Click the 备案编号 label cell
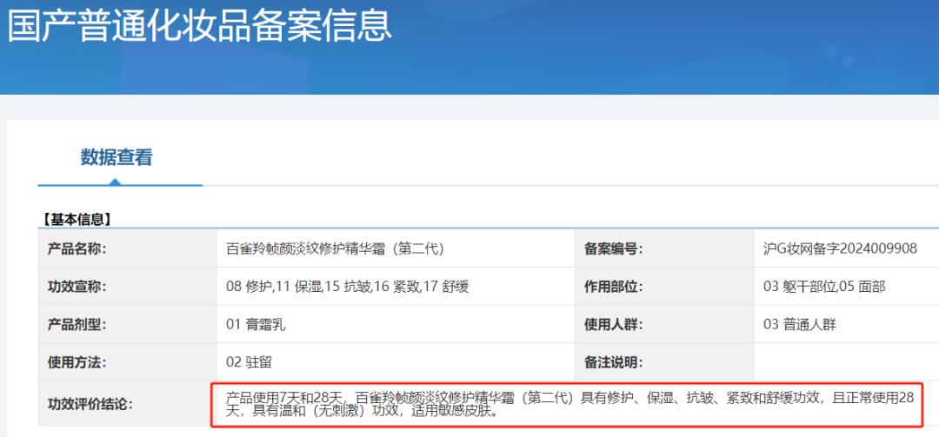939x437 pixels. pos(664,248)
